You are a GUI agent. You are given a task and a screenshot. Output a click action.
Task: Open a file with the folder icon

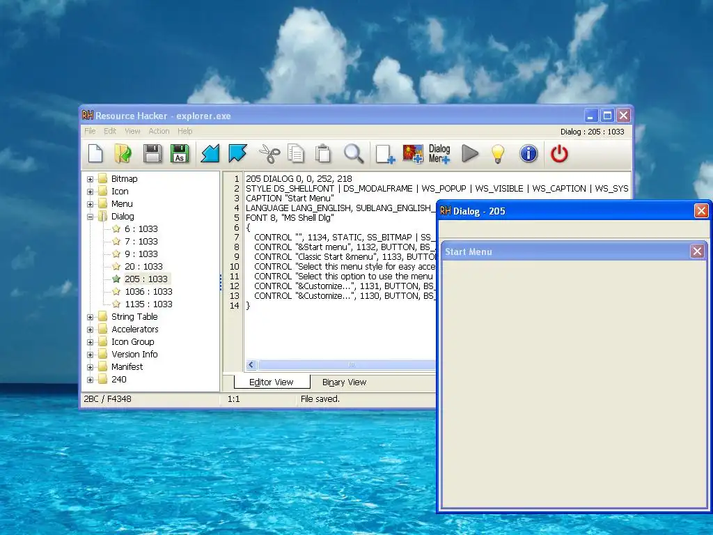pos(123,153)
